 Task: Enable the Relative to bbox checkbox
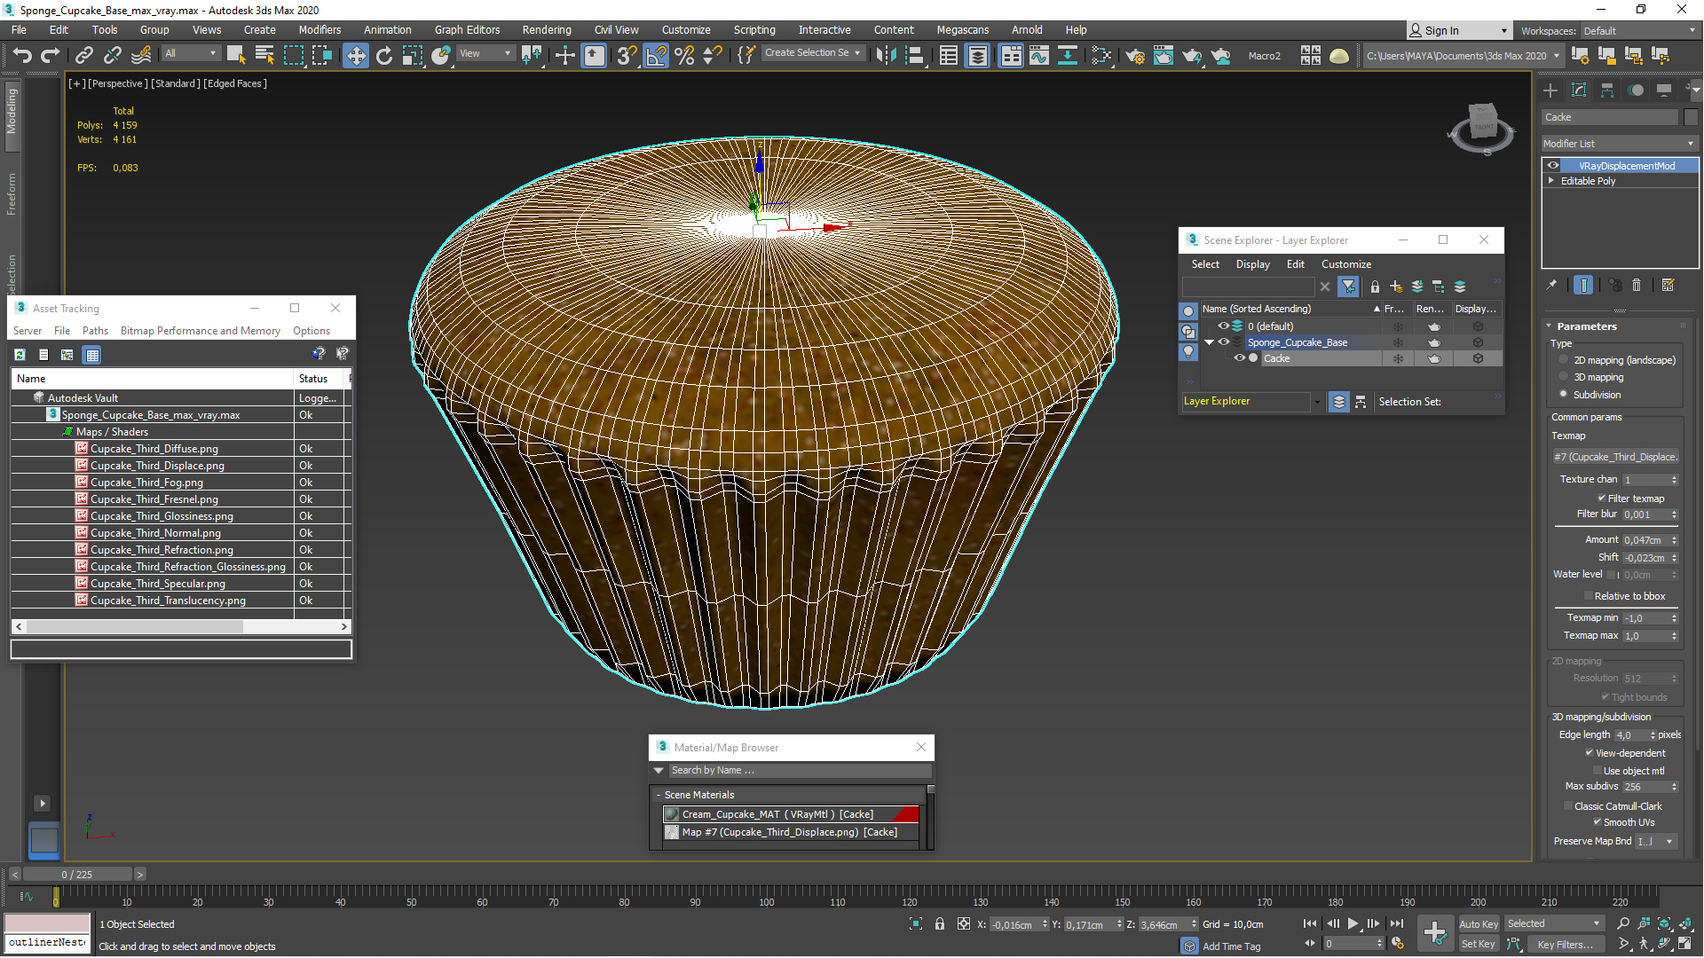[1589, 596]
